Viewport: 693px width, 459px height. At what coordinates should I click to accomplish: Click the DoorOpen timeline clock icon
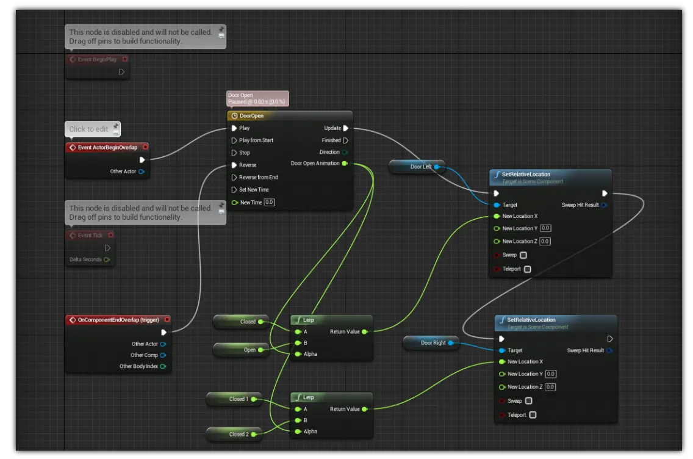(235, 116)
